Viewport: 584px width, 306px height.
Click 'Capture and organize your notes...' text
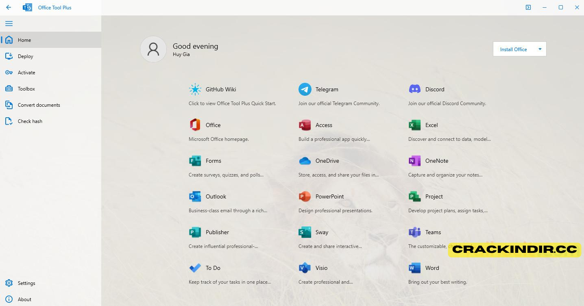click(445, 175)
